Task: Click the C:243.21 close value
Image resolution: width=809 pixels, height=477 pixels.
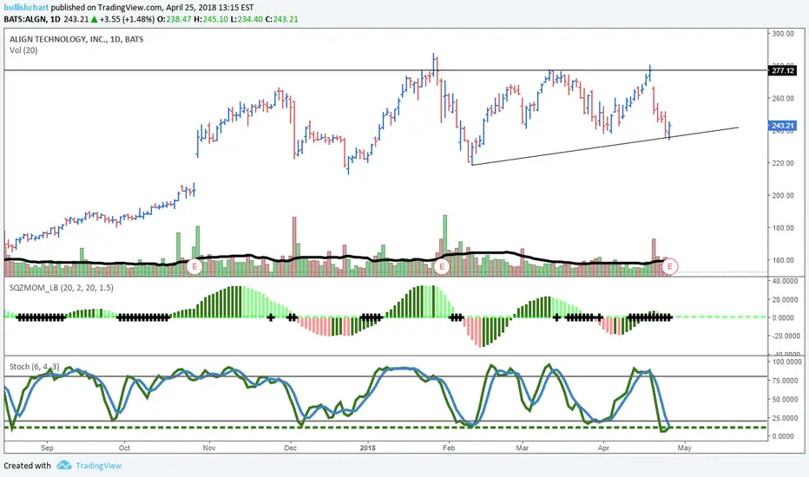Action: point(281,19)
